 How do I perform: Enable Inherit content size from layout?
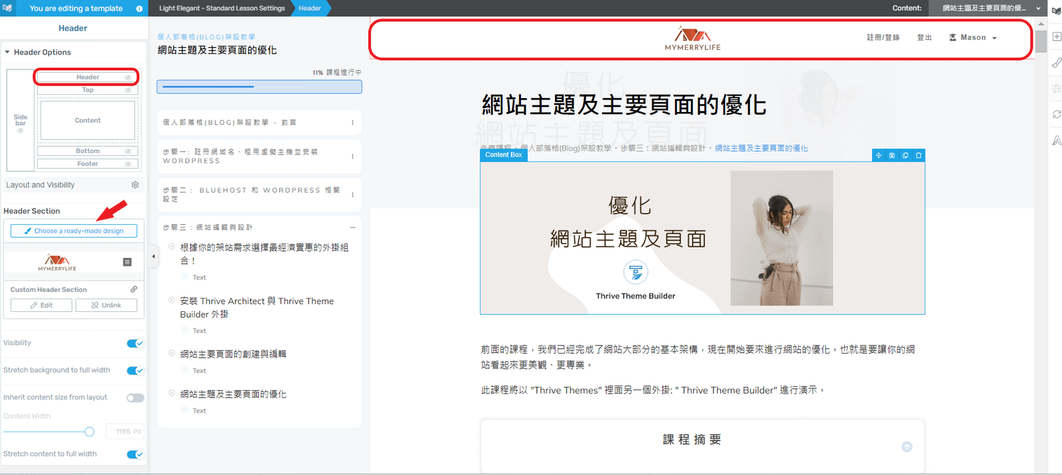click(x=135, y=397)
